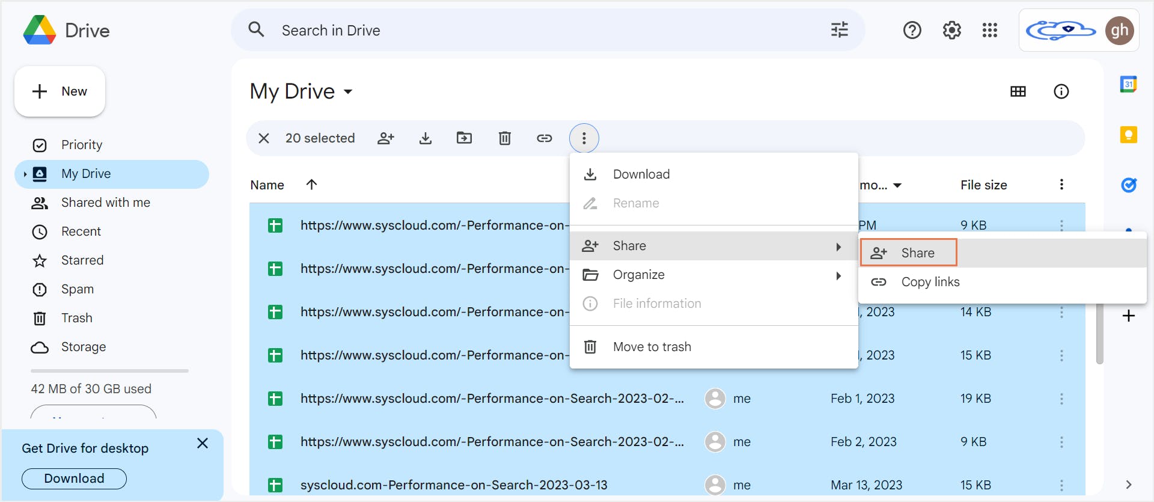
Task: Click the storage usage progress bar
Action: point(109,371)
